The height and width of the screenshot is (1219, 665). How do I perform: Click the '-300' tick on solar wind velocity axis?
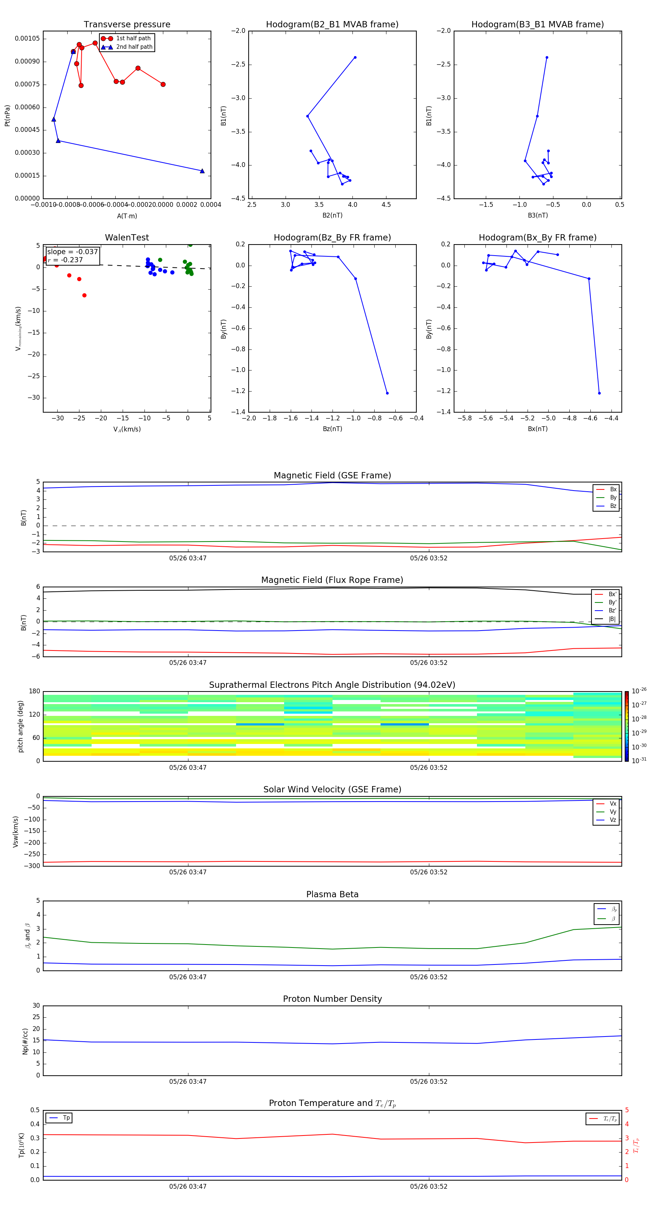tap(33, 866)
